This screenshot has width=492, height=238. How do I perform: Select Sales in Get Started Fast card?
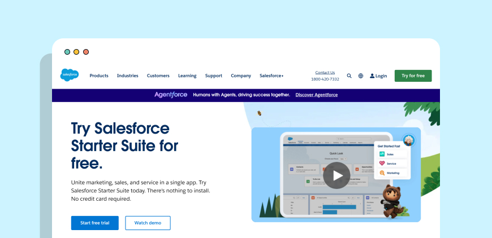tap(392, 154)
